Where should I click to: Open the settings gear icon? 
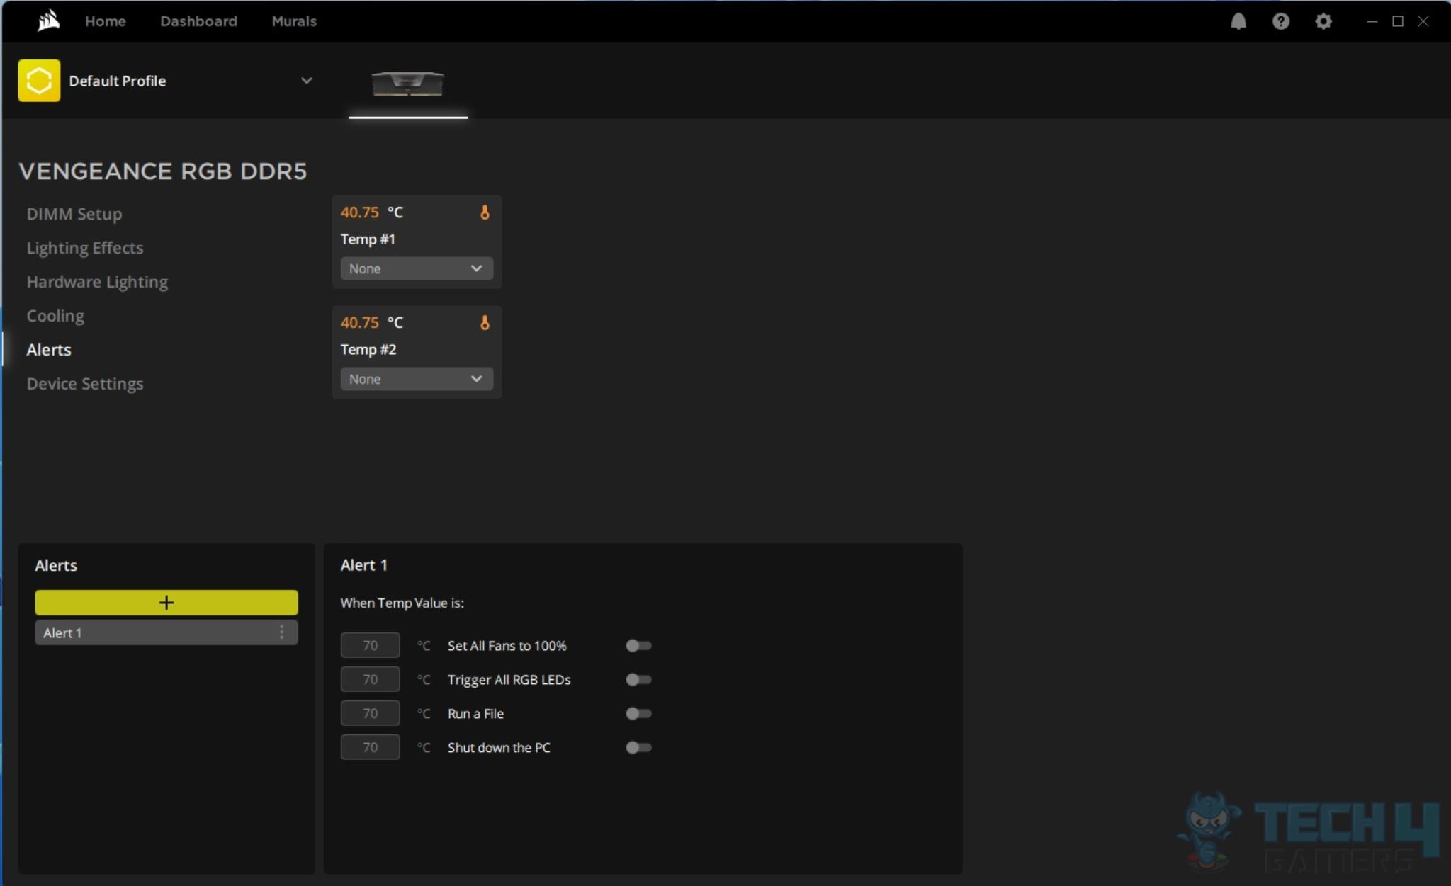(1323, 21)
